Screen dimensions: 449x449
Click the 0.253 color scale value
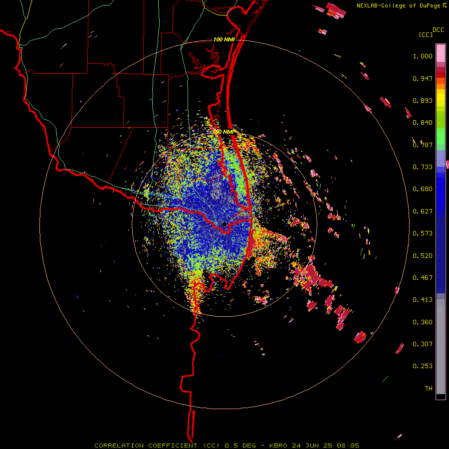click(423, 366)
